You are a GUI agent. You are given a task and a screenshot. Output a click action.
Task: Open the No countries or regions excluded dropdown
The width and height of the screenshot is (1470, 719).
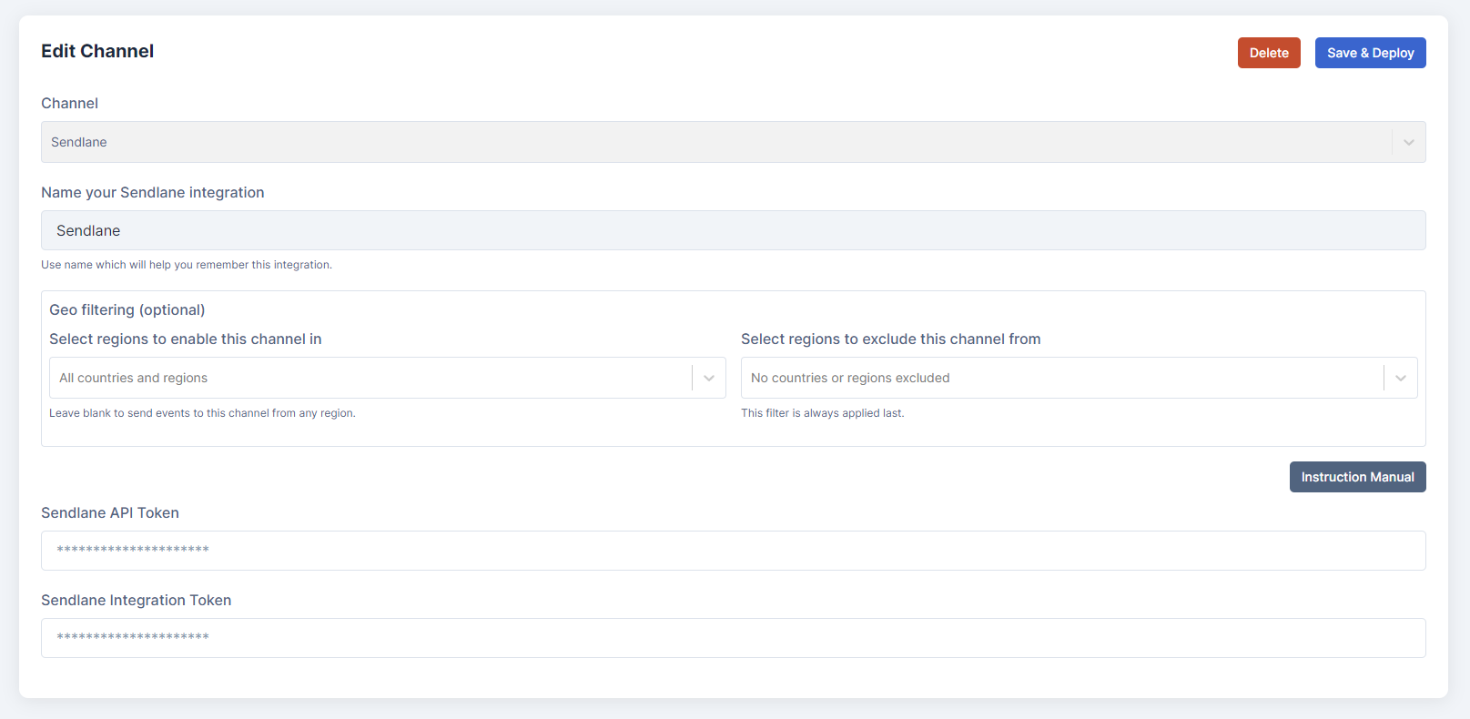coord(1060,378)
